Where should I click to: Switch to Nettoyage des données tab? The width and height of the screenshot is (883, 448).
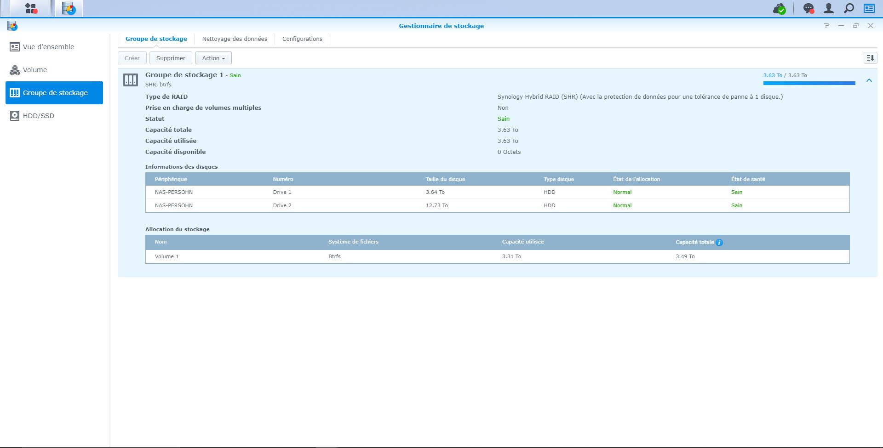pyautogui.click(x=235, y=39)
